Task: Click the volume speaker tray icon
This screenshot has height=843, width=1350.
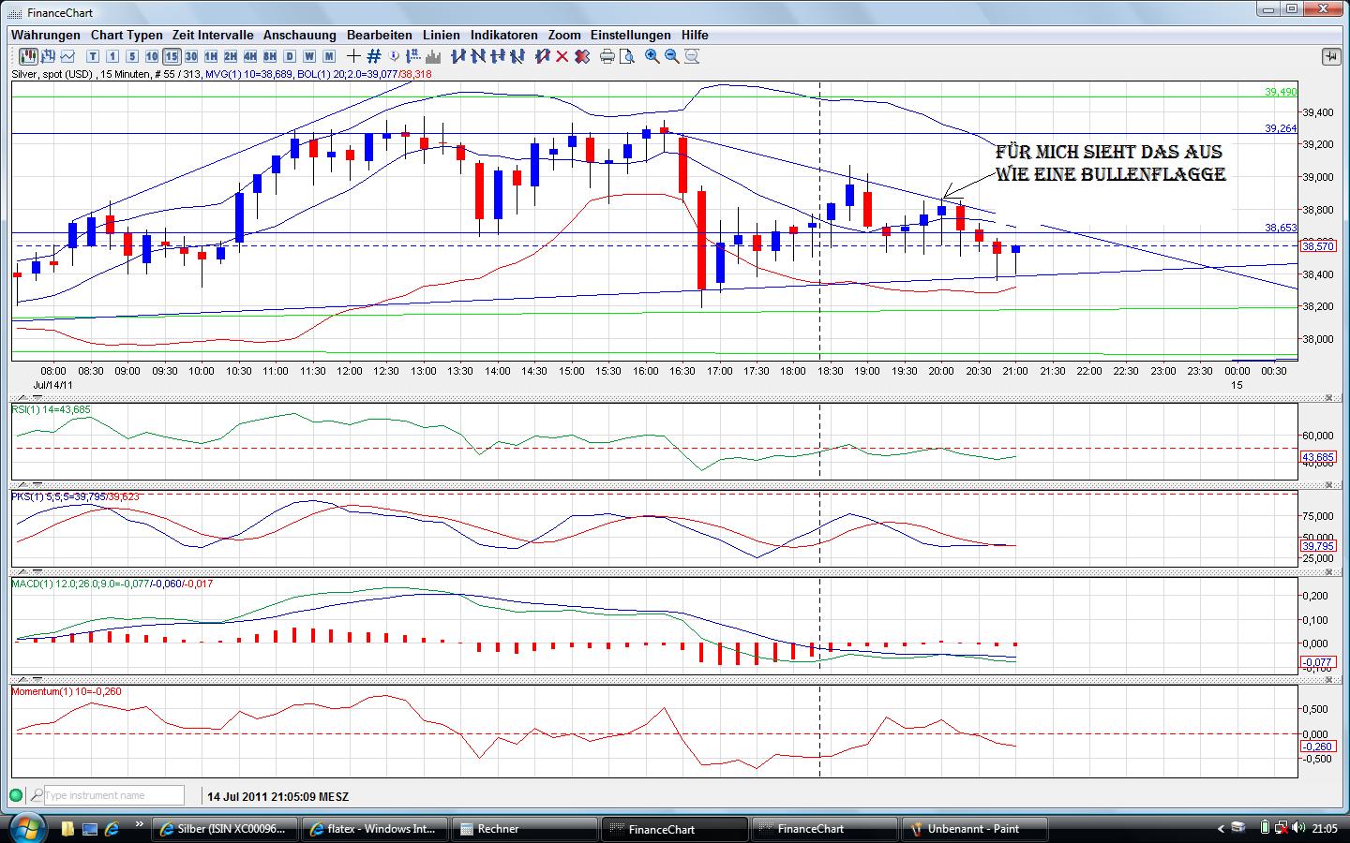Action: [x=1298, y=828]
